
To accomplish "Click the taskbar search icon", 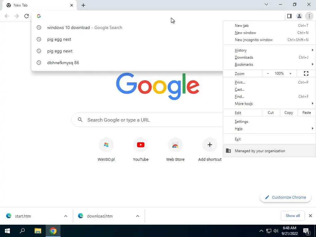I will click(x=22, y=231).
